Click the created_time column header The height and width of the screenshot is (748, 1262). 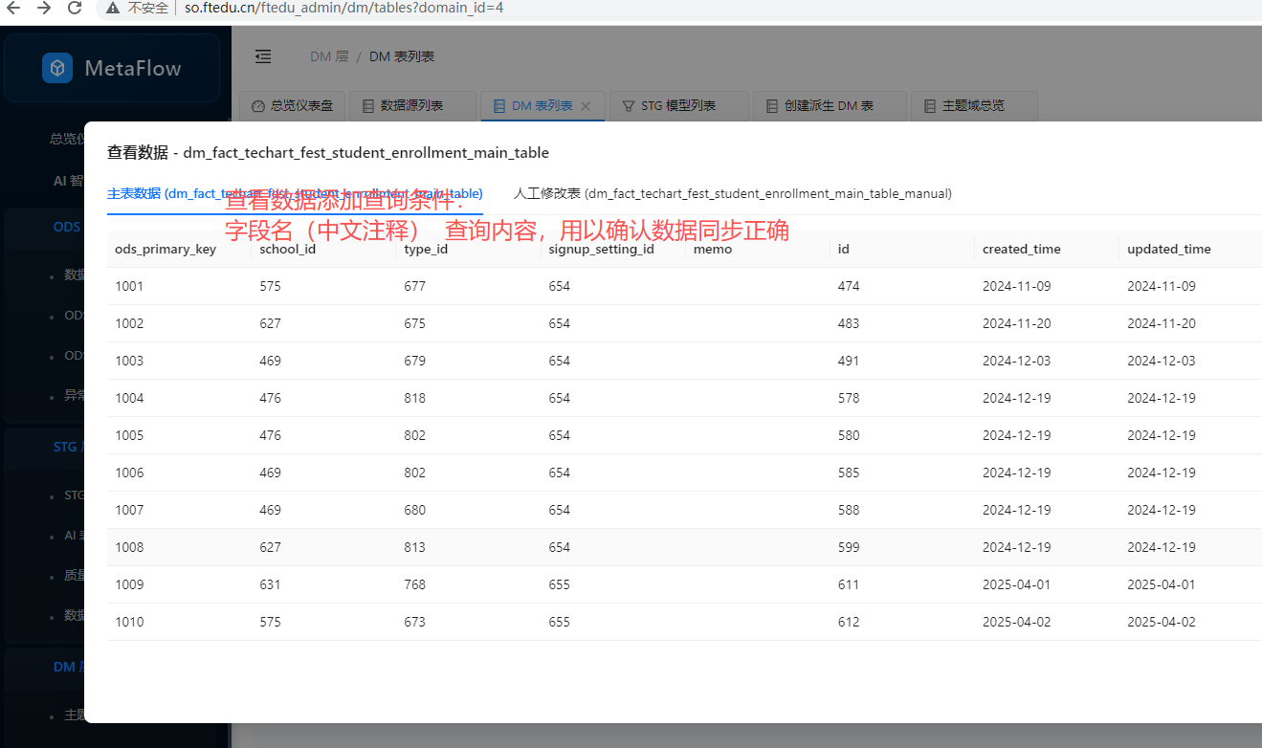tap(1021, 249)
